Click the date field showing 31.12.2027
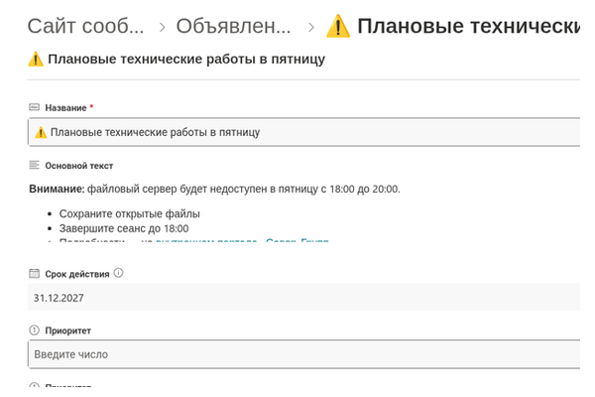 tap(304, 297)
